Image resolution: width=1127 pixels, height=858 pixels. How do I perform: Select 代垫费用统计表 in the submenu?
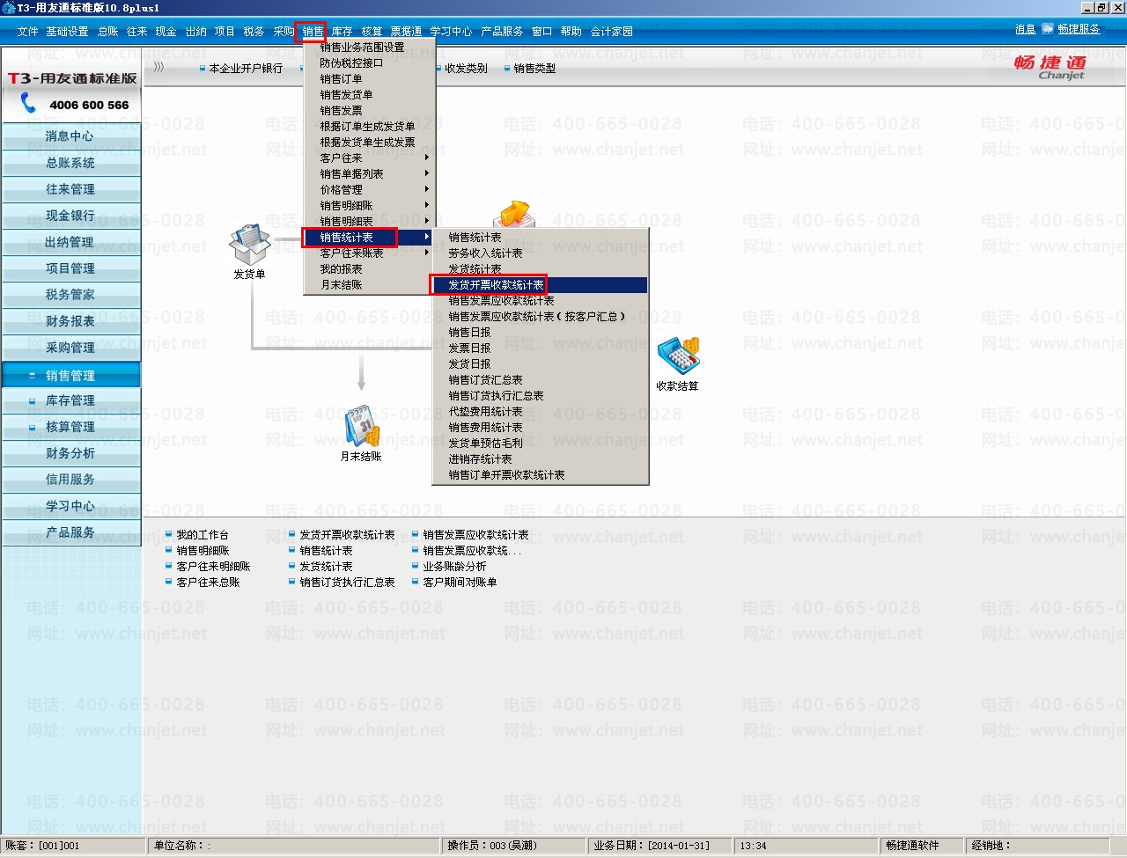point(485,412)
